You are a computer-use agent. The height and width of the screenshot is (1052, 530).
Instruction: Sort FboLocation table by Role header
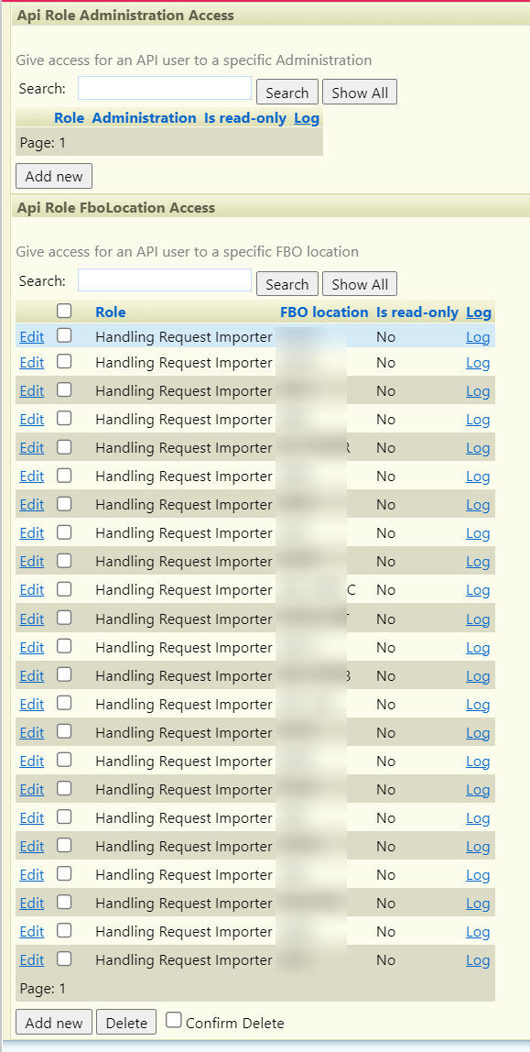111,312
